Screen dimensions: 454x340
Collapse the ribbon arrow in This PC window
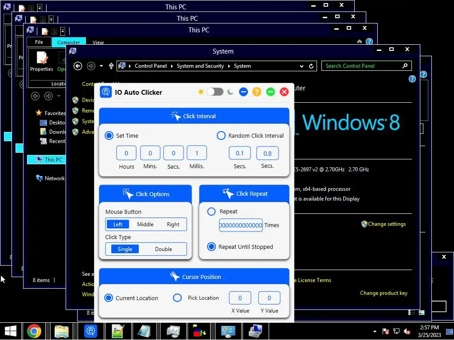pyautogui.click(x=359, y=41)
